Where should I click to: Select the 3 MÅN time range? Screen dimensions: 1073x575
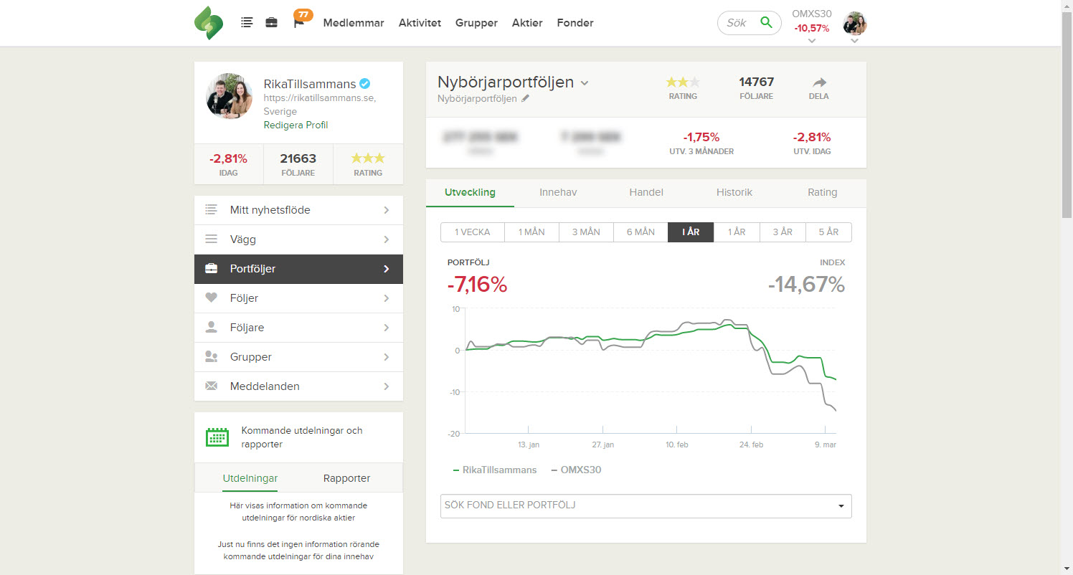586,232
